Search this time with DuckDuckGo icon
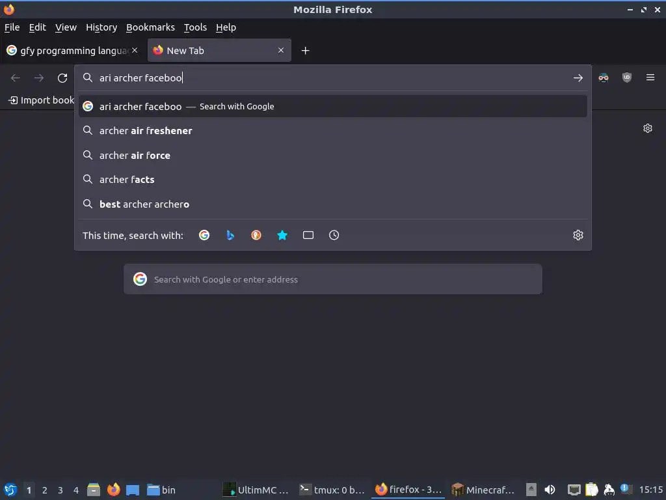Image resolution: width=666 pixels, height=500 pixels. [256, 235]
